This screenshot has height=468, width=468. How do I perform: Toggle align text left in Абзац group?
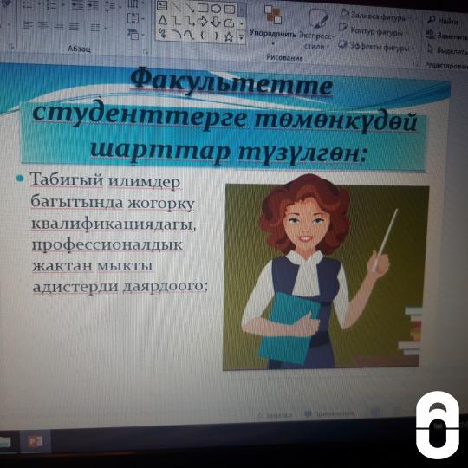point(28,26)
